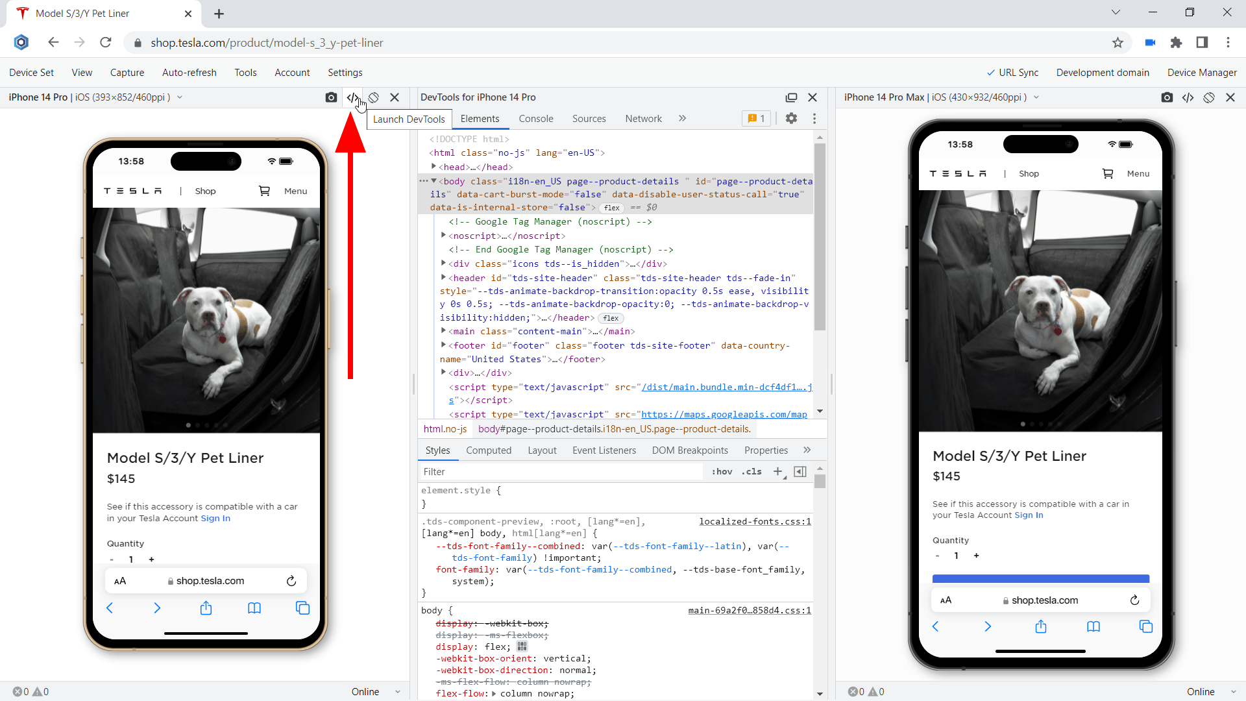Click the Sign In link on Tesla page
This screenshot has width=1246, height=701.
coord(215,518)
